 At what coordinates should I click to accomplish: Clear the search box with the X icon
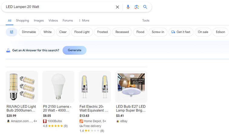(118, 7)
